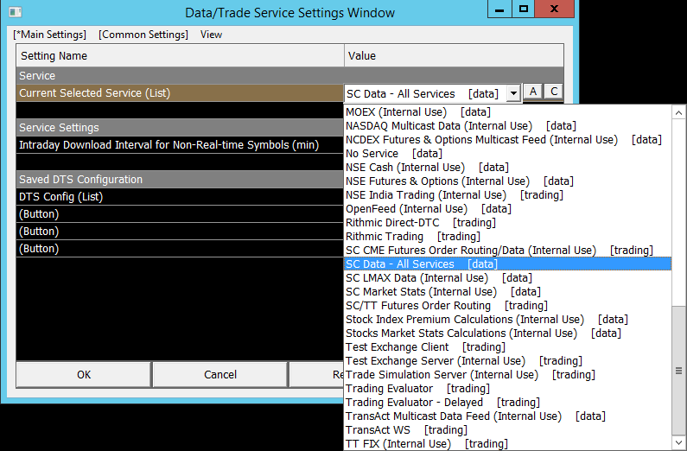
Task: Click the Value column header
Action: click(454, 55)
